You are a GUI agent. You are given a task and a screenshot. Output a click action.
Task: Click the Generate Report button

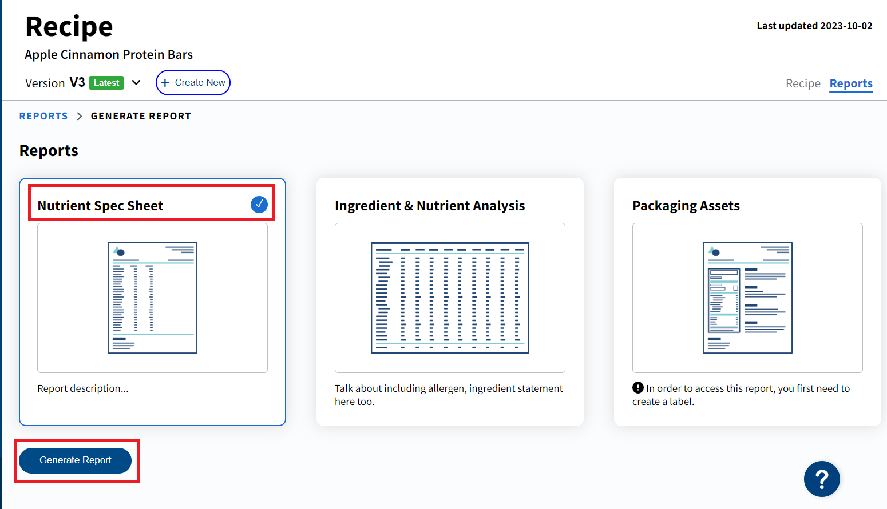click(76, 460)
